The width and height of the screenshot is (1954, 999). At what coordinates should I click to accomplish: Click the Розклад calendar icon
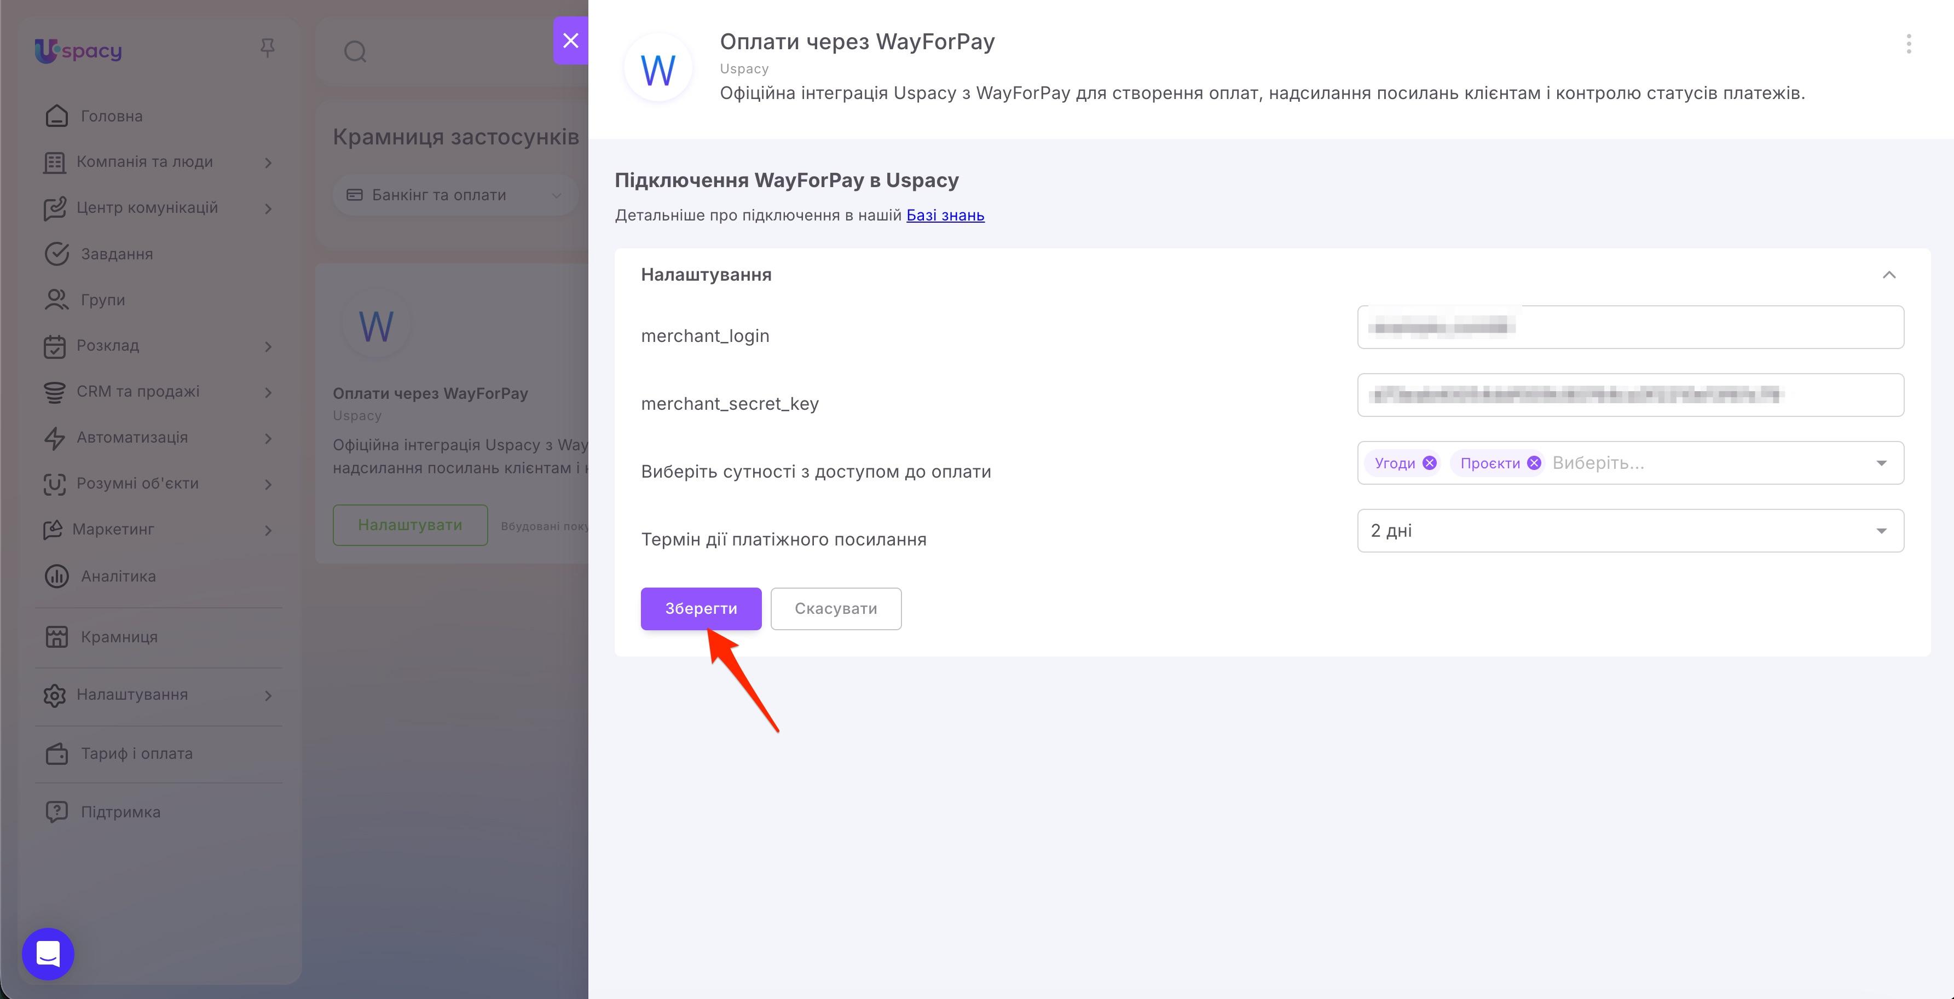(55, 346)
